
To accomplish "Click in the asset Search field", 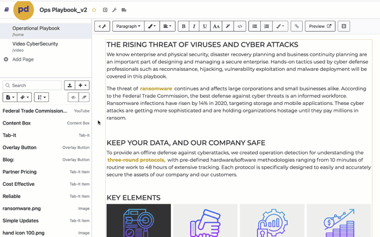I will [32, 85].
